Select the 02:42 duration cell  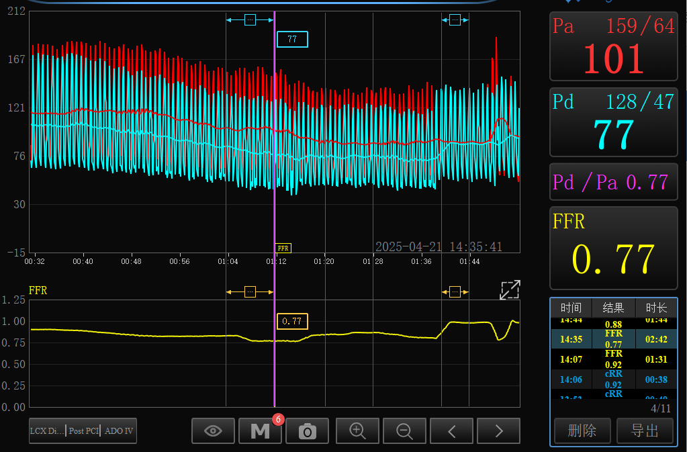click(656, 339)
